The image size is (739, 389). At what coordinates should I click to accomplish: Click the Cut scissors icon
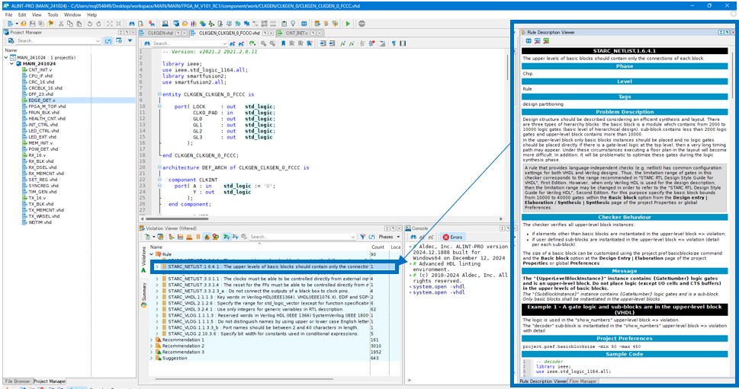point(61,24)
